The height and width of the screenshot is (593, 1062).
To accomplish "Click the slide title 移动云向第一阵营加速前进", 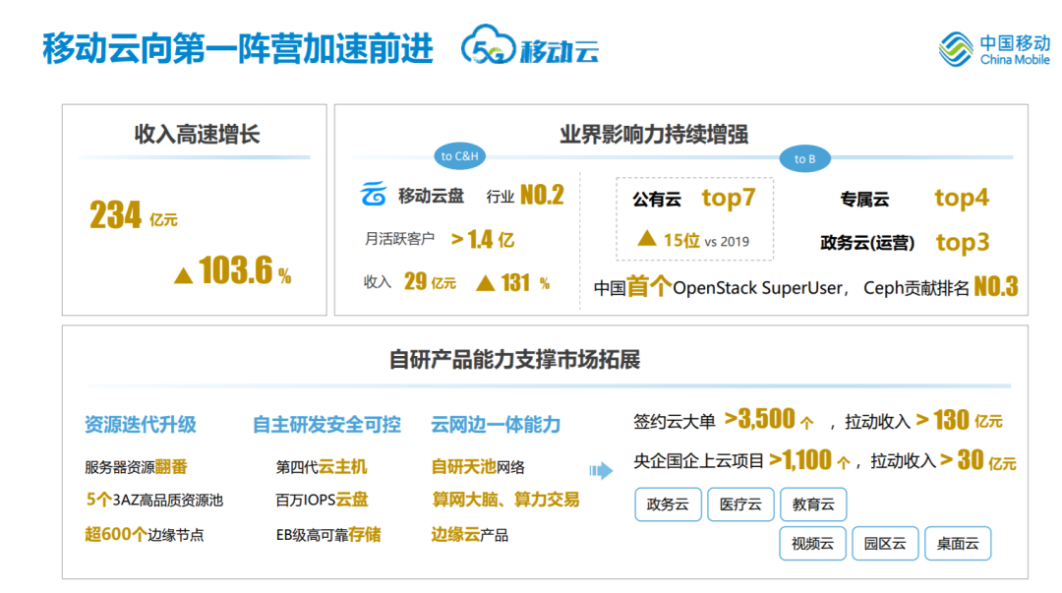I will tap(238, 49).
